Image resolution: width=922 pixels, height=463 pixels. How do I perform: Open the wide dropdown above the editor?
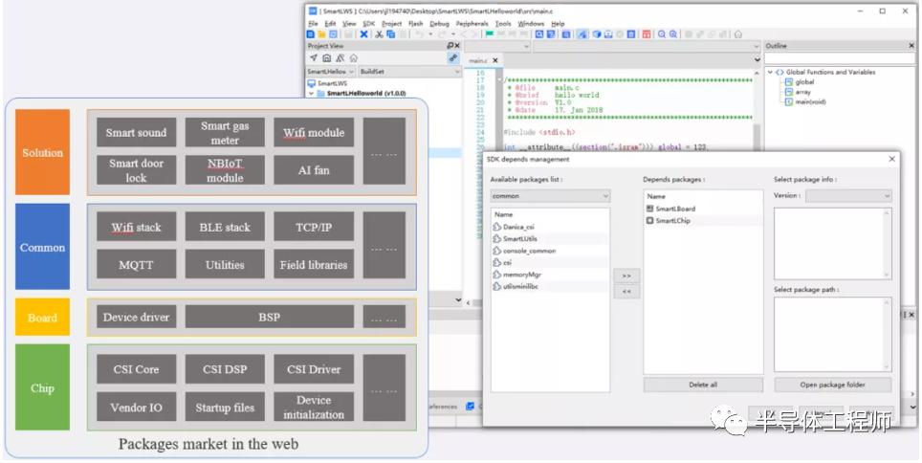pos(647,46)
